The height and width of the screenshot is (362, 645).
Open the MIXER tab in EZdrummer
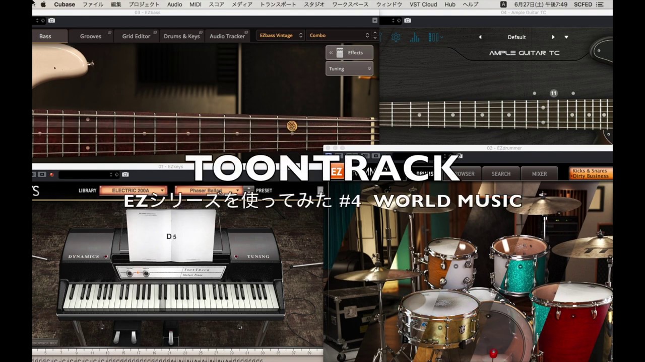pyautogui.click(x=539, y=174)
